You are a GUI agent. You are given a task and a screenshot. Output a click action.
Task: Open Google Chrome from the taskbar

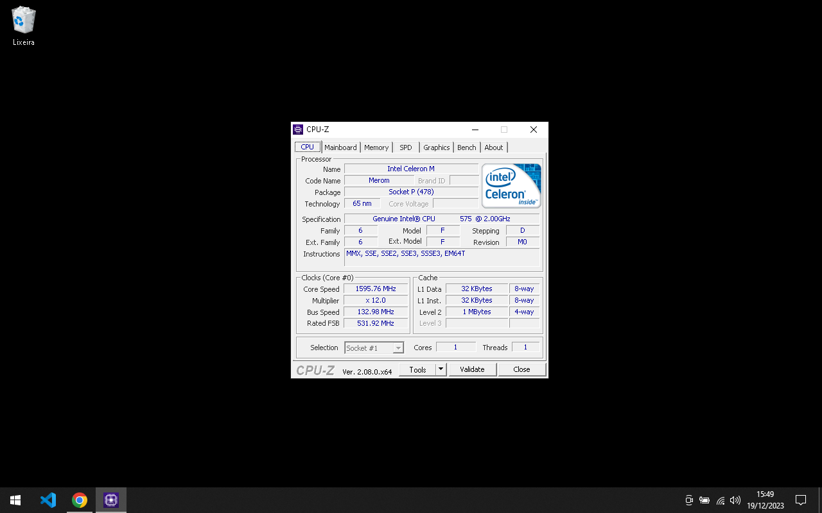(80, 500)
